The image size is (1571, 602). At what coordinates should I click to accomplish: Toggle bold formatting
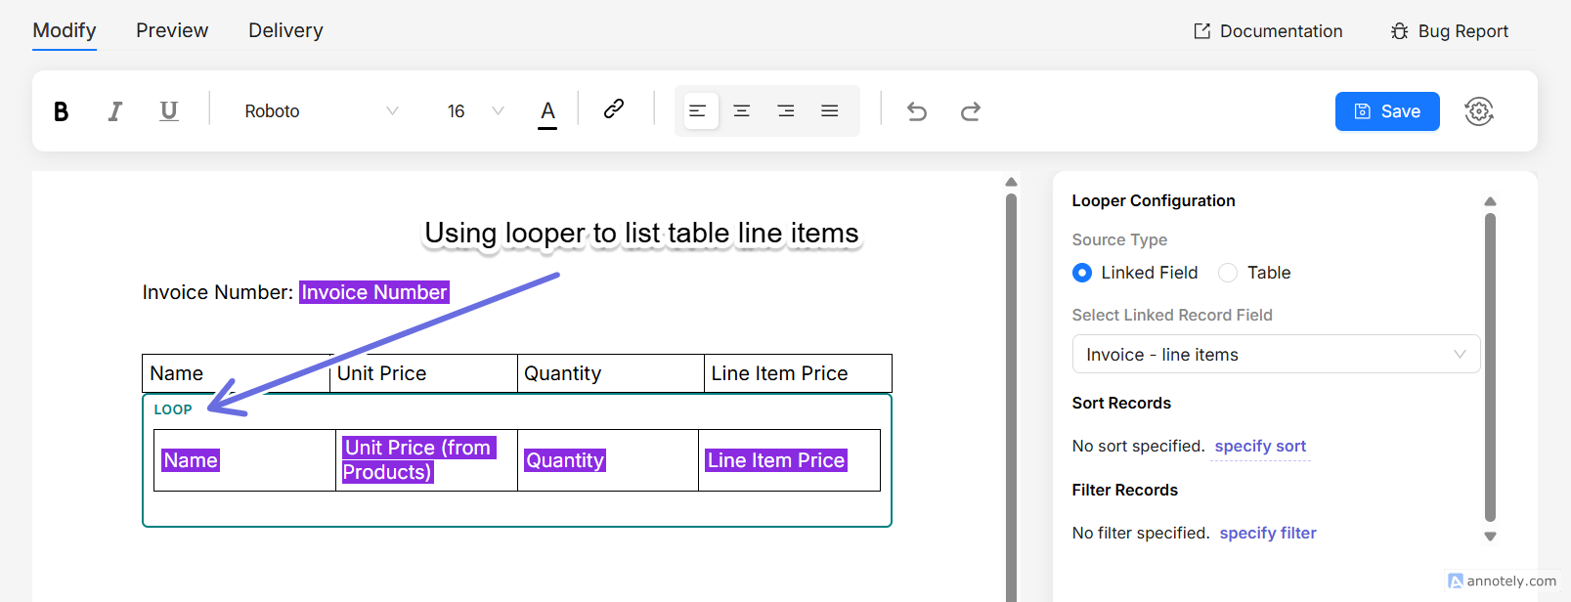(x=61, y=111)
